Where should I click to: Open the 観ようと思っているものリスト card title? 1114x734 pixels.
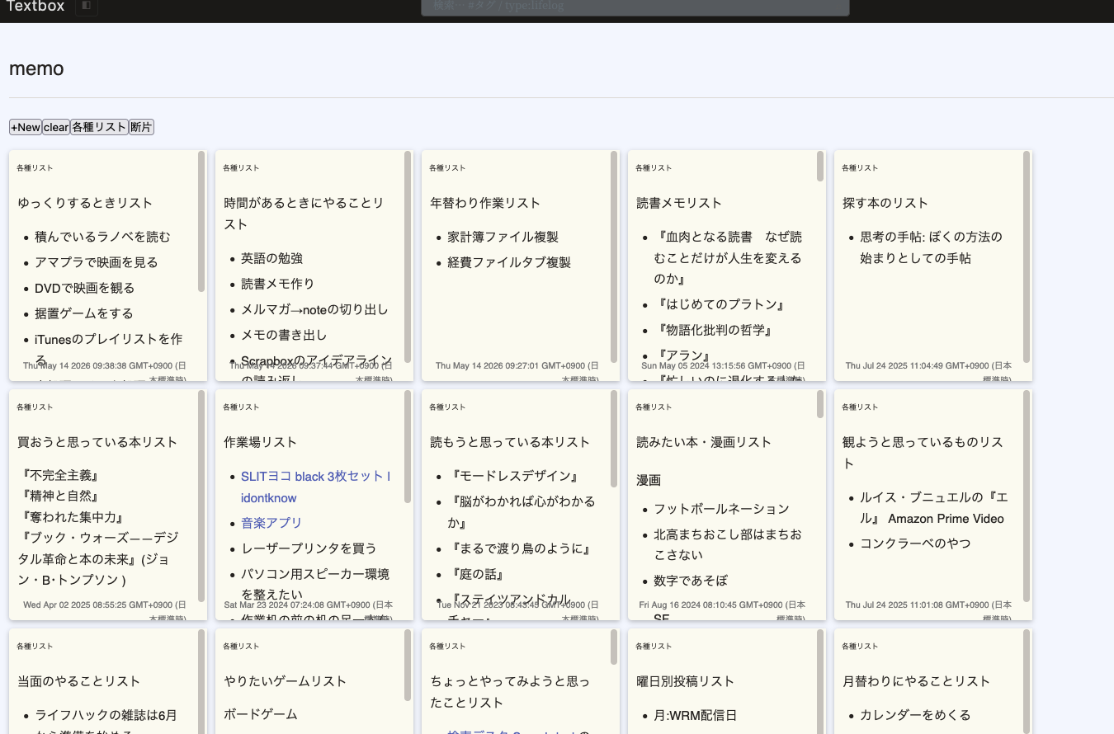923,453
